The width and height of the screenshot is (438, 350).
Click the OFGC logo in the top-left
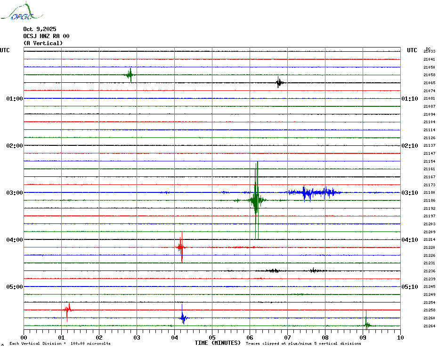(x=17, y=13)
